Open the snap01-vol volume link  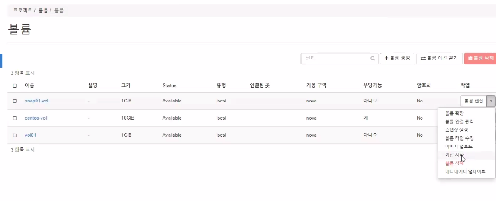coord(37,101)
